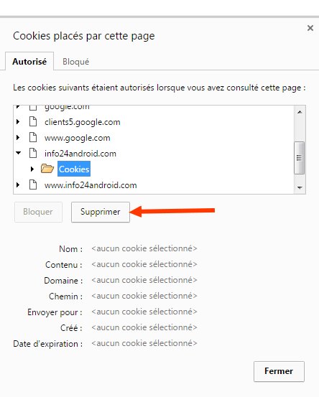Image resolution: width=319 pixels, height=397 pixels.
Task: Click the scroll up arrow in cookie list
Action: [x=300, y=112]
